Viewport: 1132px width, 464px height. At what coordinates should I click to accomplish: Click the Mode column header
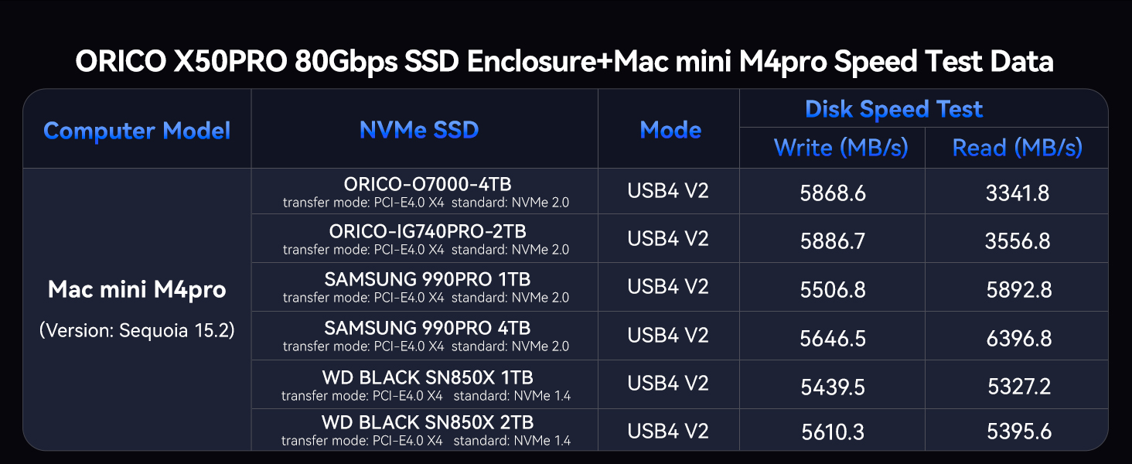tap(670, 130)
